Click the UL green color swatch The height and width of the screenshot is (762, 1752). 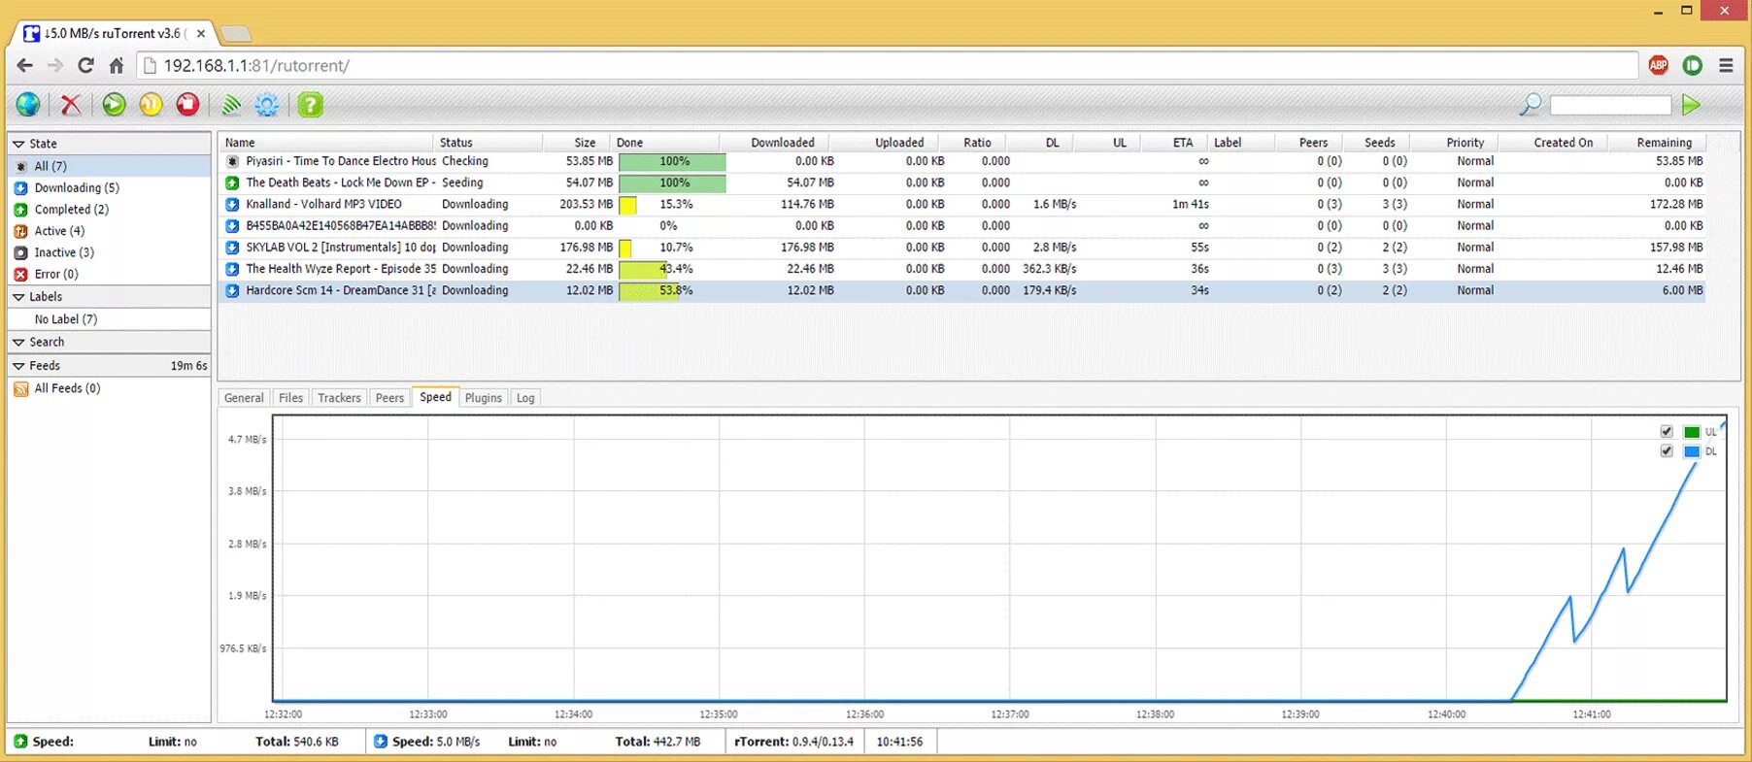pyautogui.click(x=1692, y=432)
